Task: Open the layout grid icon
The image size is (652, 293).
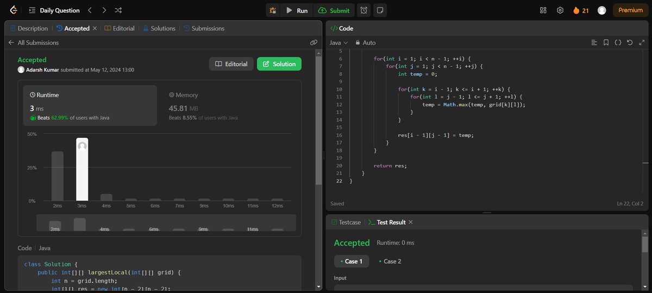Action: tap(543, 10)
